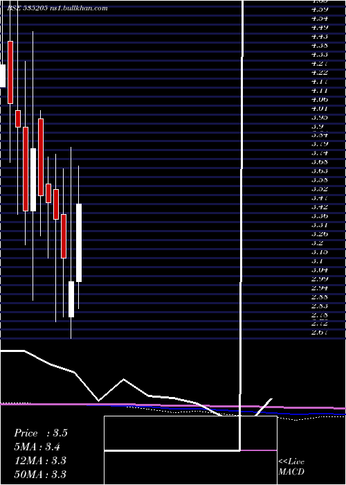Image resolution: width=346 pixels, height=485 pixels.
Task: Click the 3.2 price axis label
Action: [318, 242]
